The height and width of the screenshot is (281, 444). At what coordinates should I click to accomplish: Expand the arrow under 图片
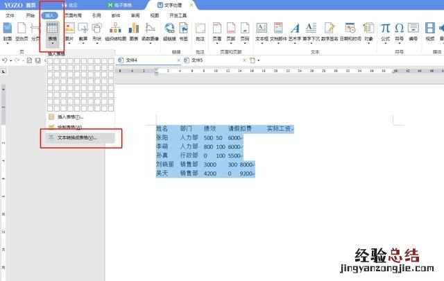pos(69,43)
